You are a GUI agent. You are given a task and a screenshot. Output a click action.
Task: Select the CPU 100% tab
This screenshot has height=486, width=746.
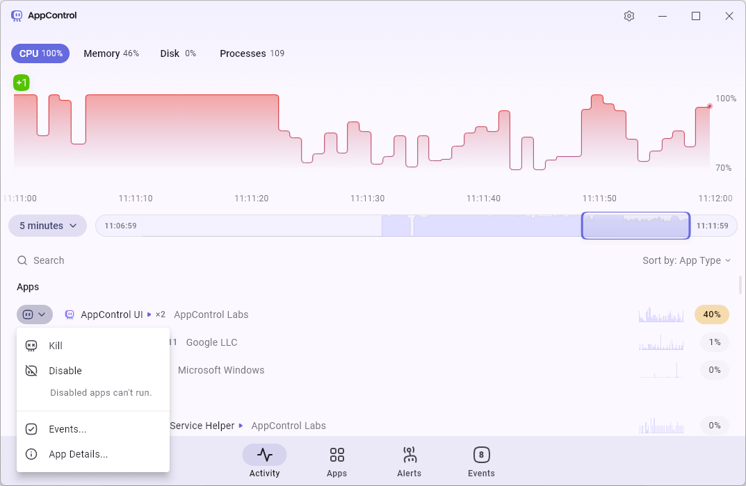pyautogui.click(x=40, y=53)
